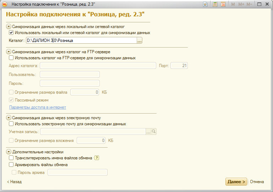Click the M- memory subtract button
273x192 pixels.
pos(249,4)
